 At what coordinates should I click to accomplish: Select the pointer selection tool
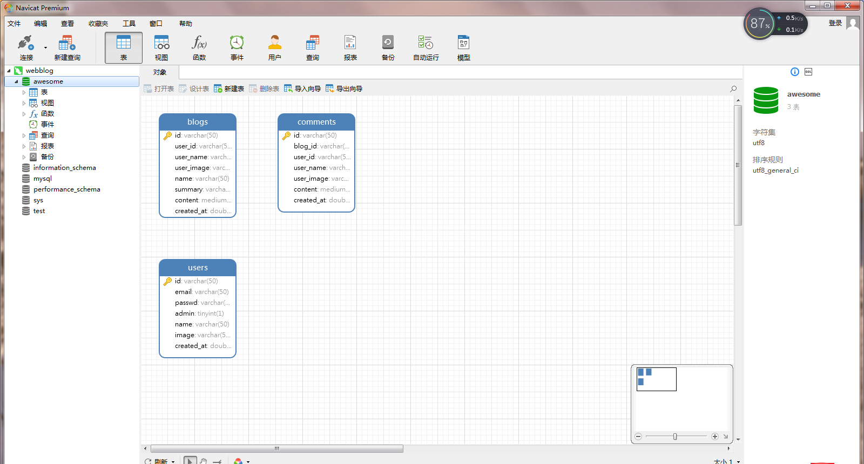point(190,461)
